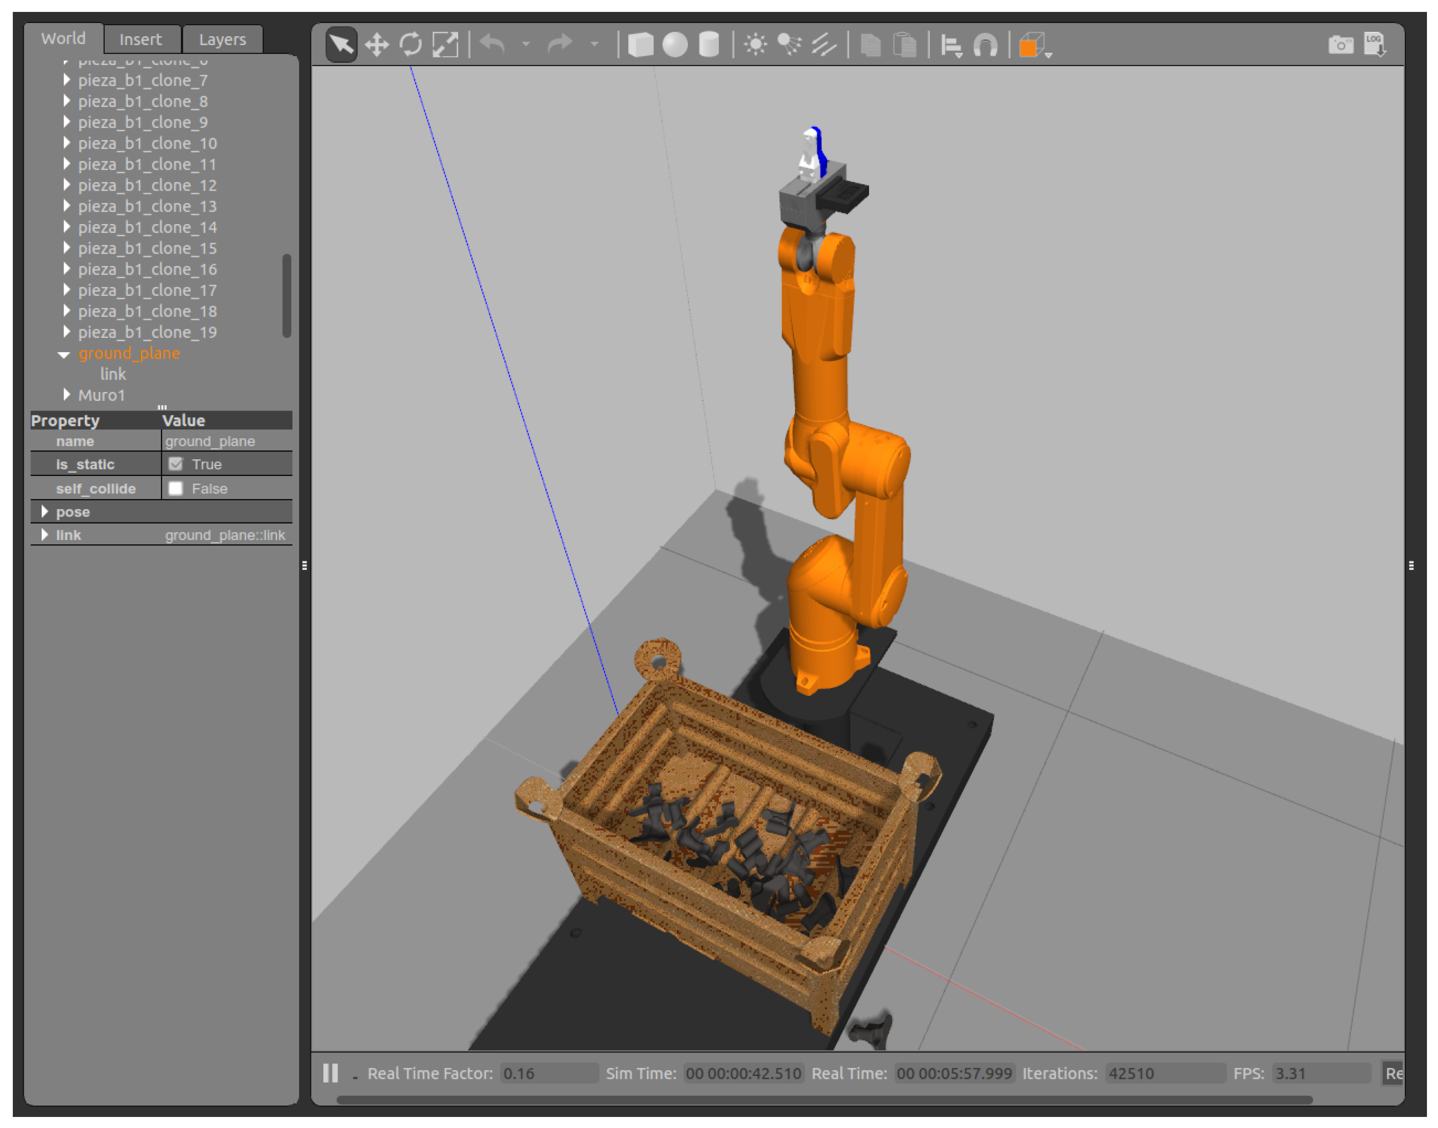Pause the simulation
This screenshot has width=1438, height=1128.
330,1072
